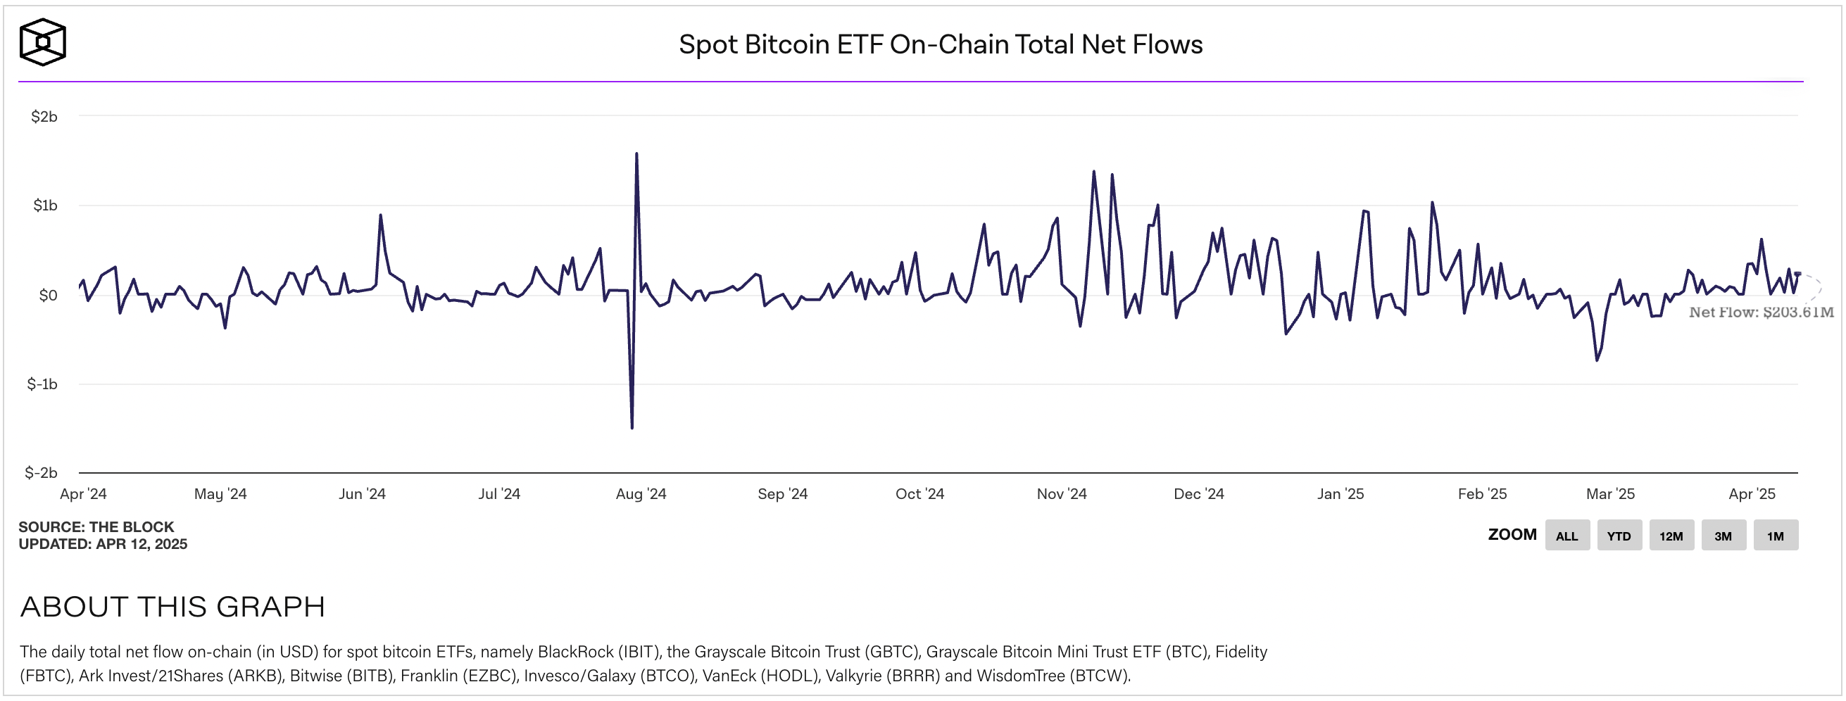Viewport: 1846px width, 701px height.
Task: Click the SOURCE: THE BLOCK credit
Action: pos(96,526)
